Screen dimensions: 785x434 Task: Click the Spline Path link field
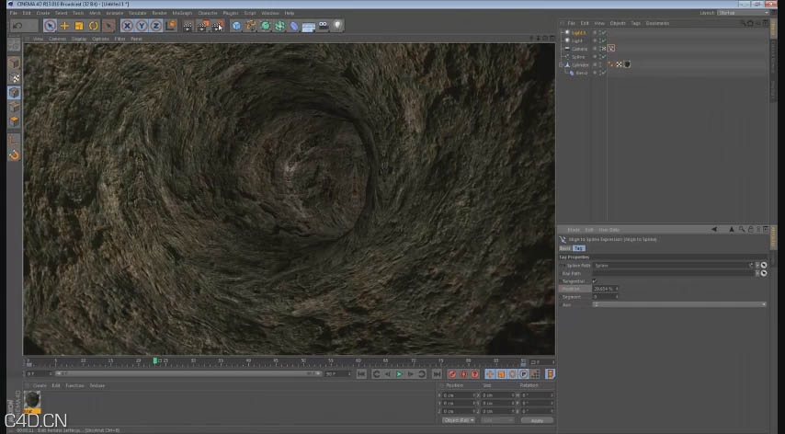672,266
